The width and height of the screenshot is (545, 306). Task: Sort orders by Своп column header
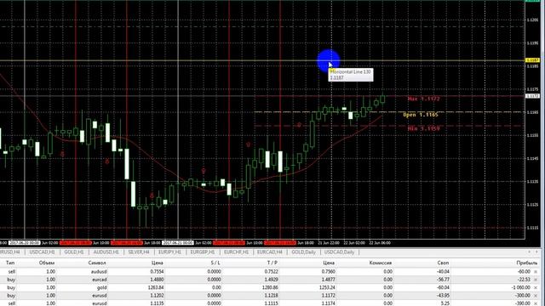tap(443, 263)
